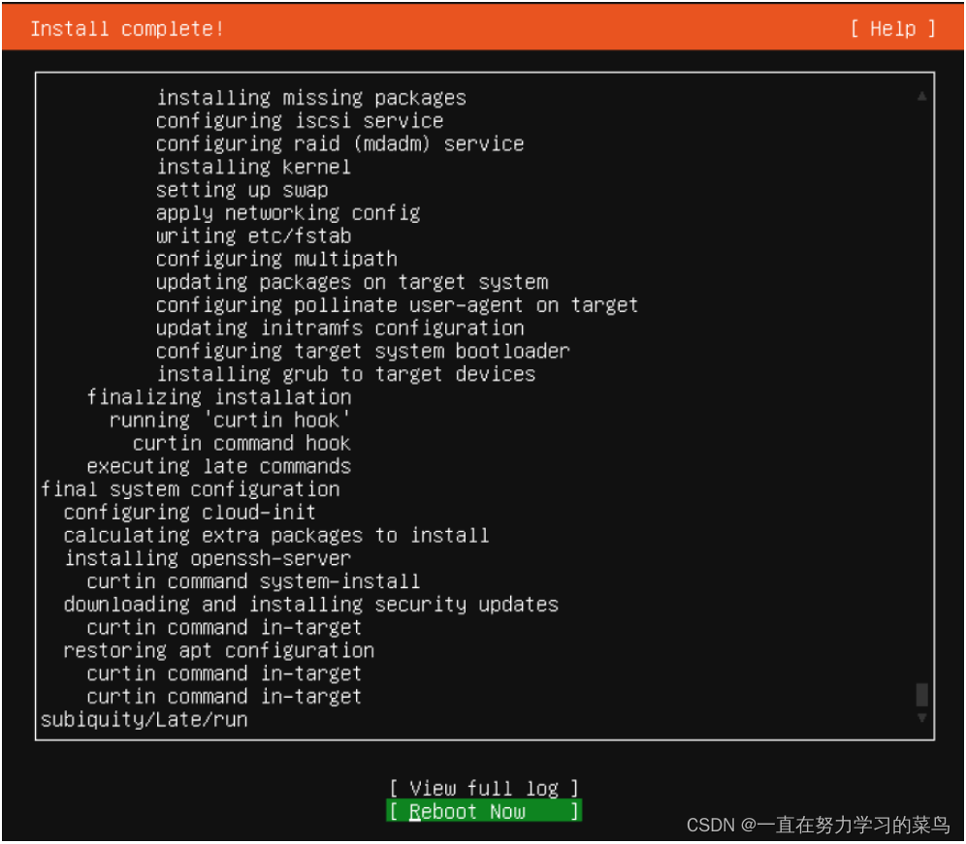966x844 pixels.
Task: Select the Reboot Now button
Action: pyautogui.click(x=484, y=811)
